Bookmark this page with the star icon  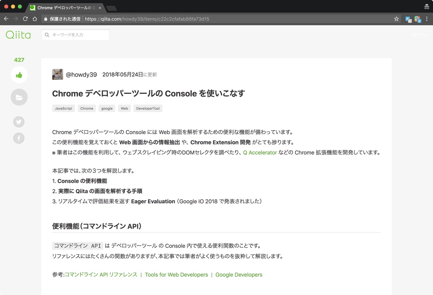coord(396,19)
